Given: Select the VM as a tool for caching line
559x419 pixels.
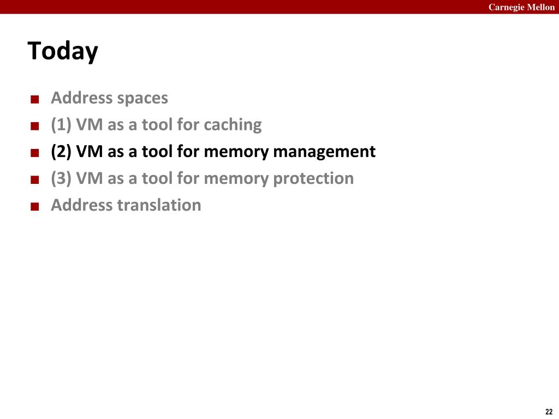Looking at the screenshot, I should click(x=156, y=125).
